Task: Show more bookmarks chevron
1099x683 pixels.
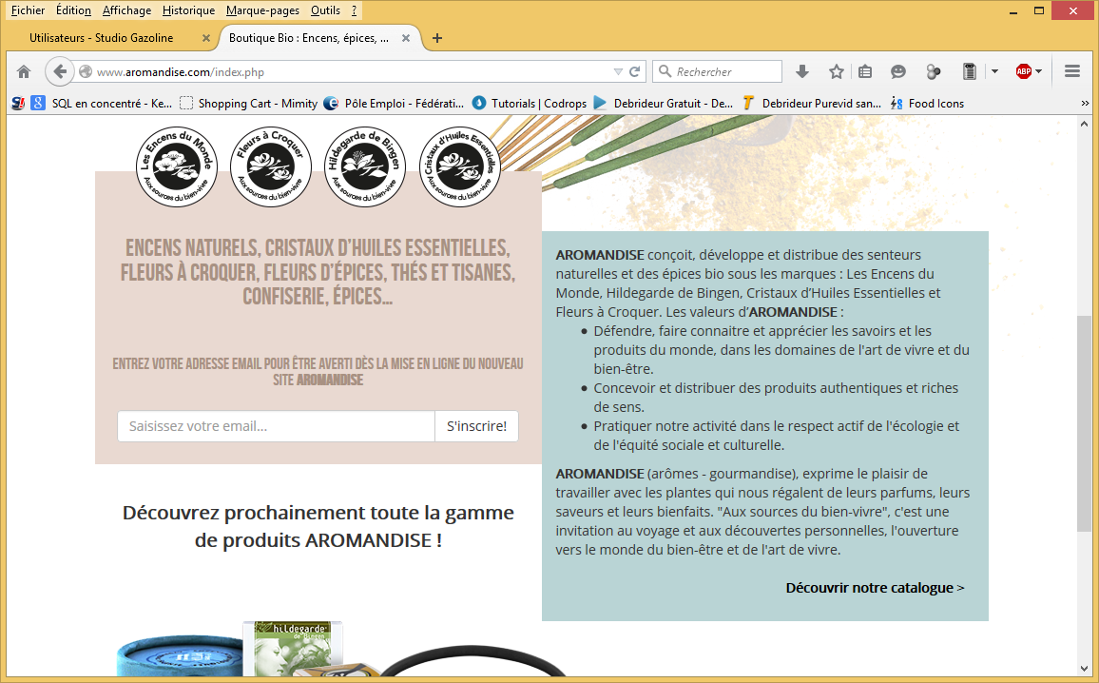Action: tap(1085, 103)
